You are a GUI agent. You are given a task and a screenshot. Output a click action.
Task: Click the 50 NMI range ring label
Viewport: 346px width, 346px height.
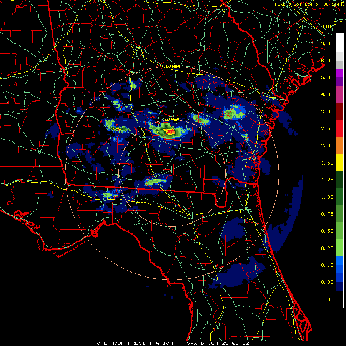tap(172, 120)
